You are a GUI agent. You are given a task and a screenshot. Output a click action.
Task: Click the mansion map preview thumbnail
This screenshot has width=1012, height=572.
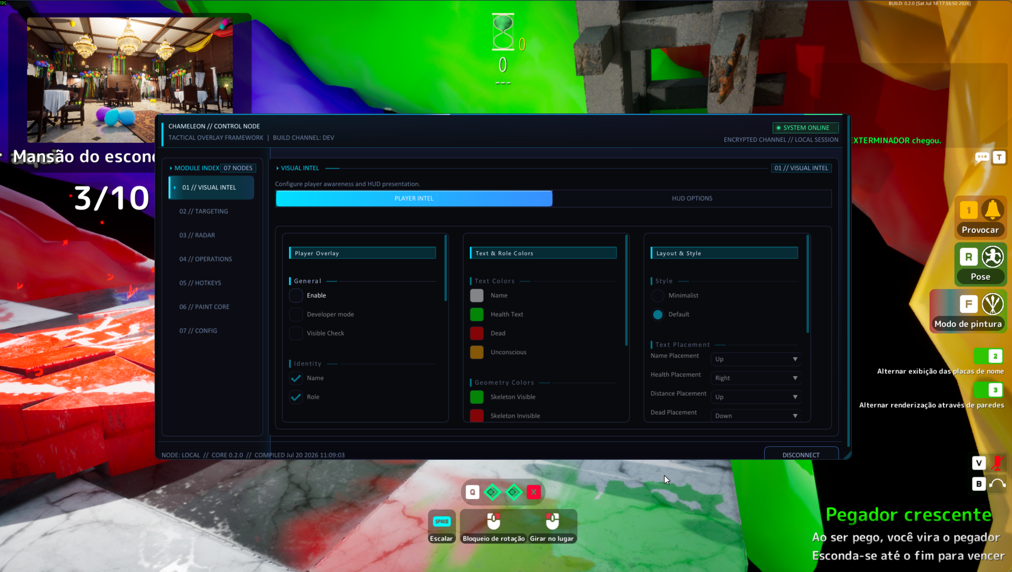click(130, 80)
